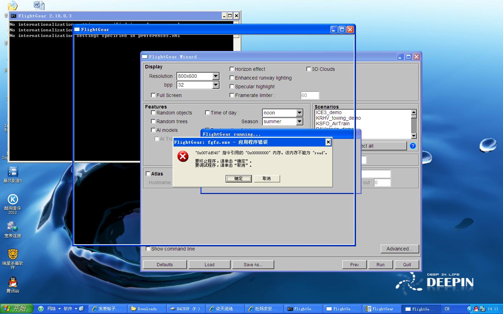Expand the 软件 taskbar menu

click(70, 308)
